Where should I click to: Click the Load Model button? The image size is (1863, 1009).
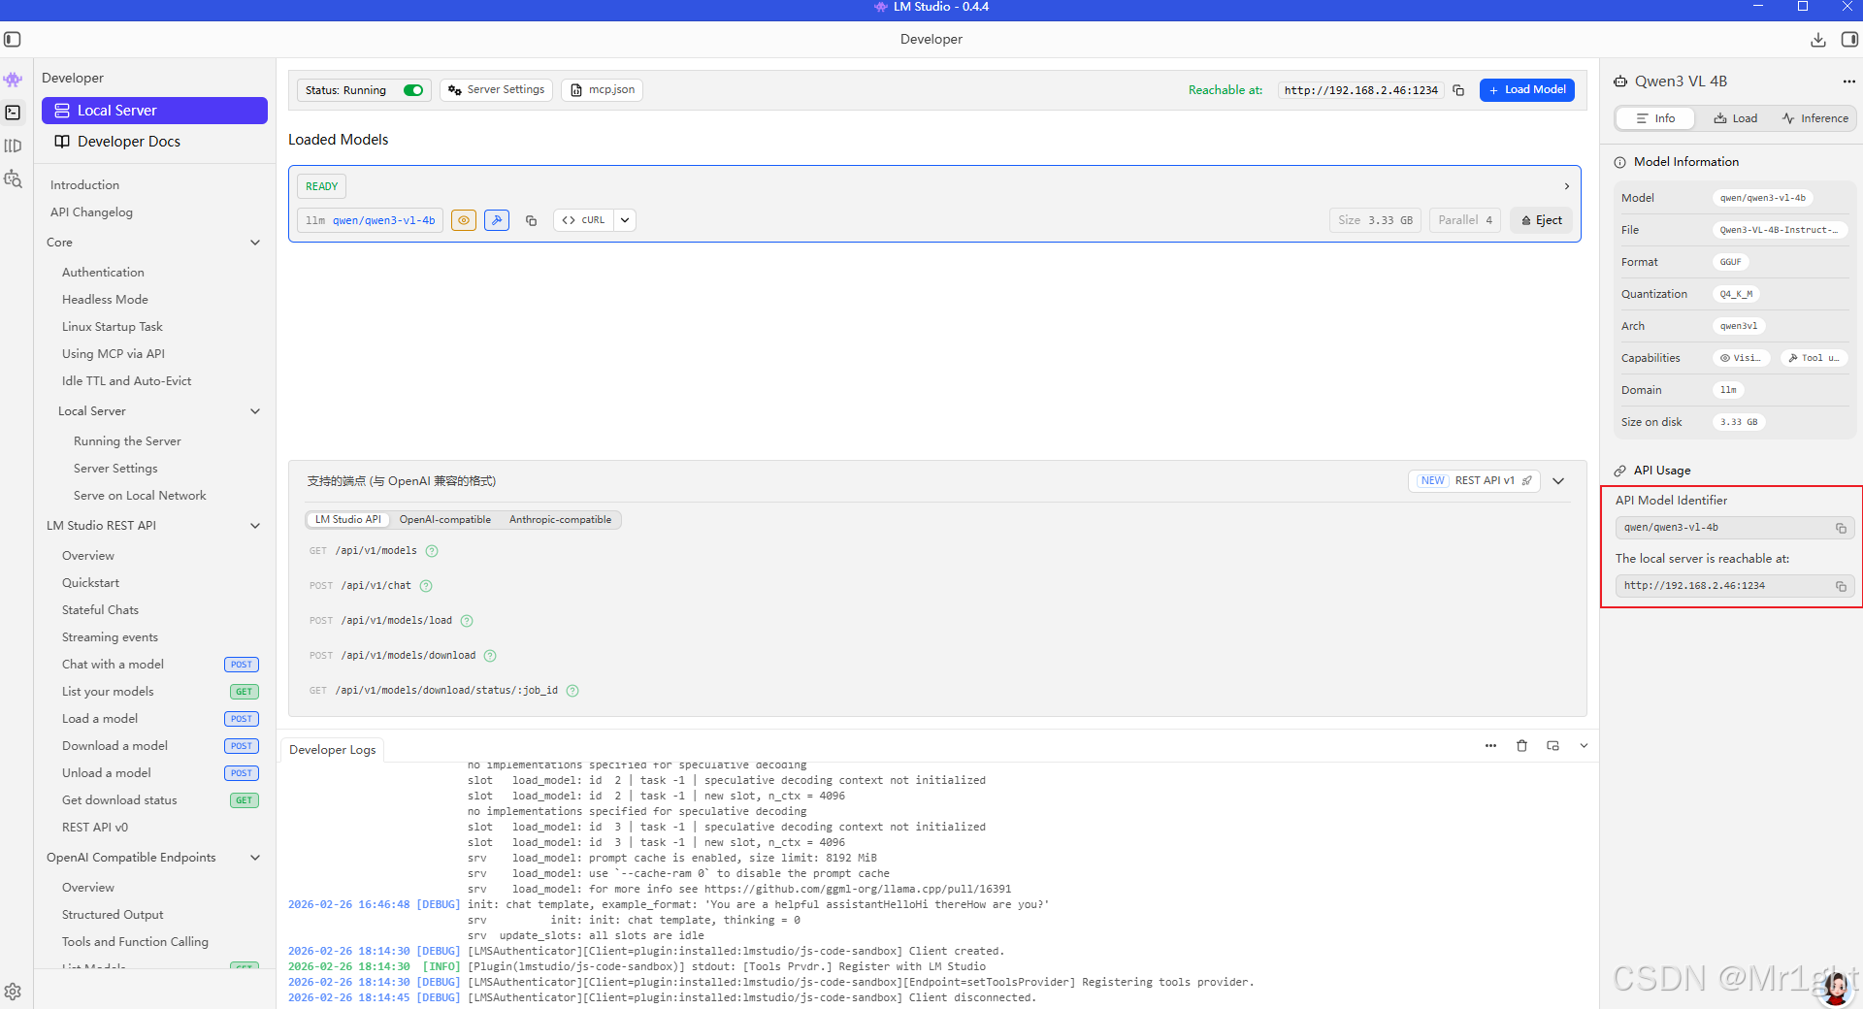point(1526,90)
